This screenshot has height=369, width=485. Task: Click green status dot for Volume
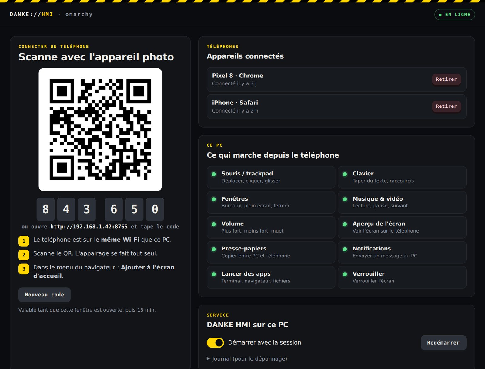point(214,224)
